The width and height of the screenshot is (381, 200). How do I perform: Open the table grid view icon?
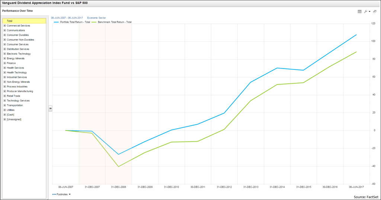click(360, 12)
